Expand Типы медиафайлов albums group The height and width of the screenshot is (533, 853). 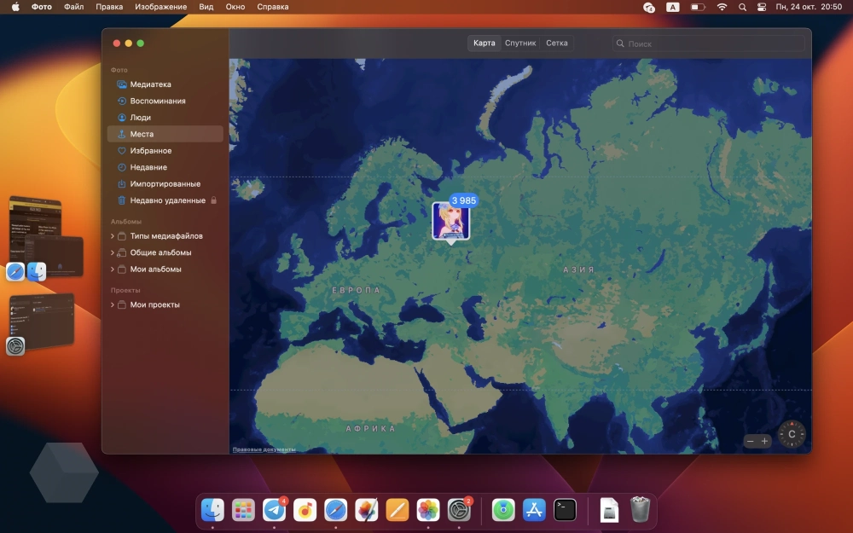pyautogui.click(x=112, y=236)
